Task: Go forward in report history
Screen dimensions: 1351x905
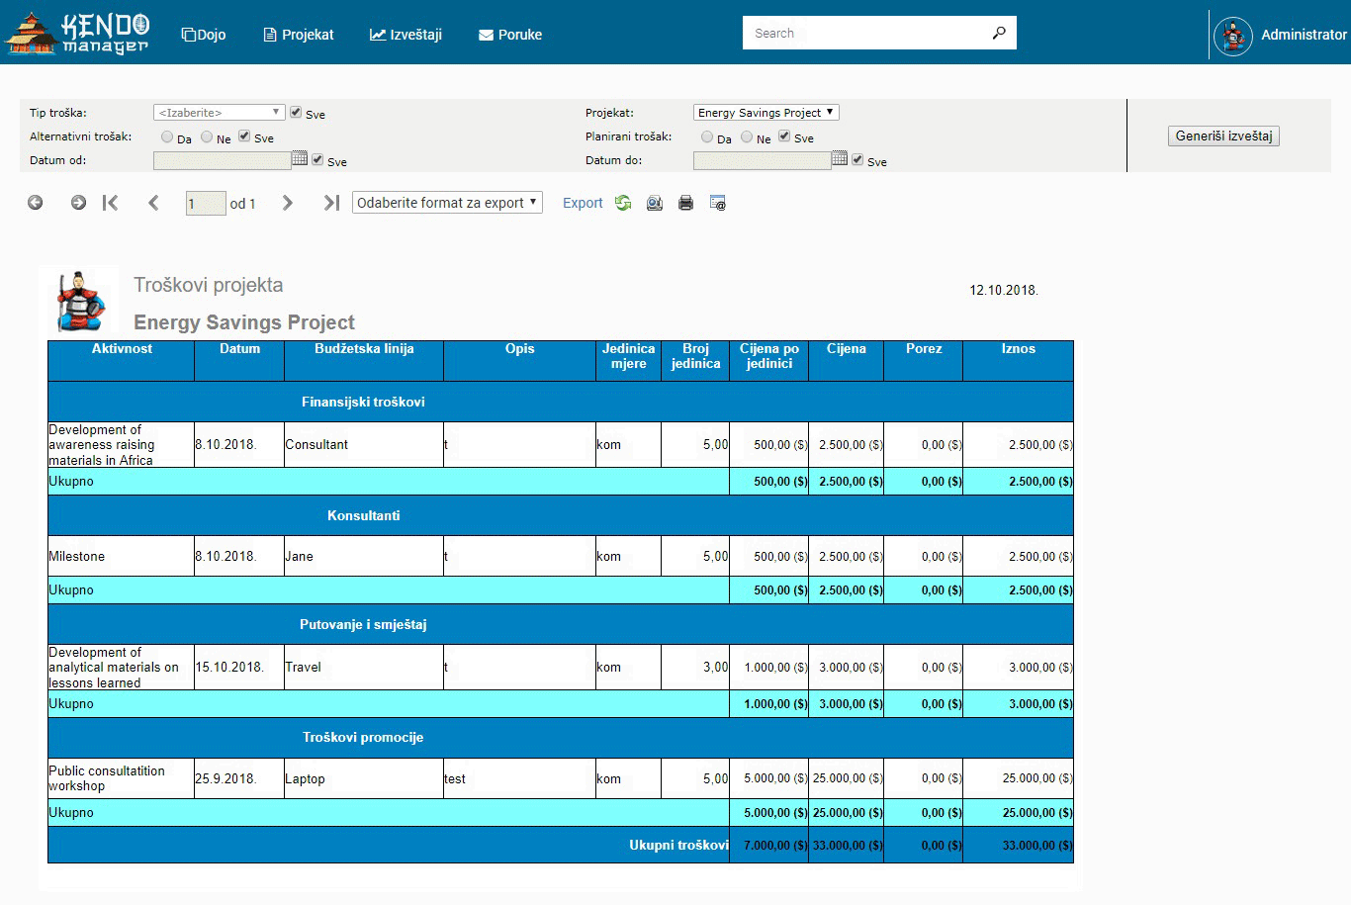Action: click(78, 203)
